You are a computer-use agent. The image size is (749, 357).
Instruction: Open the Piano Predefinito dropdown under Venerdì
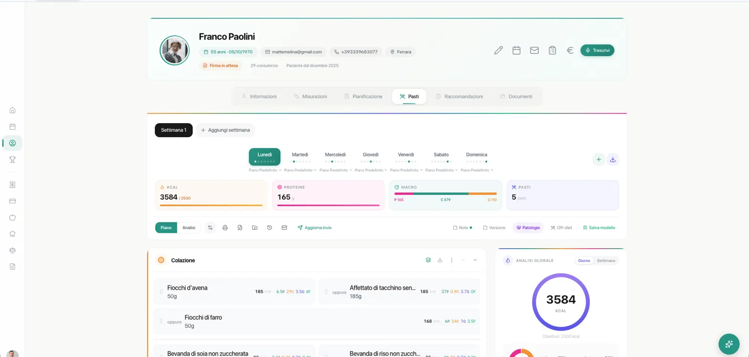point(406,170)
